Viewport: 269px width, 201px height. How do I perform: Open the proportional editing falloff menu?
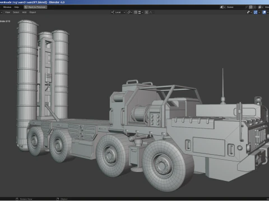[151, 12]
